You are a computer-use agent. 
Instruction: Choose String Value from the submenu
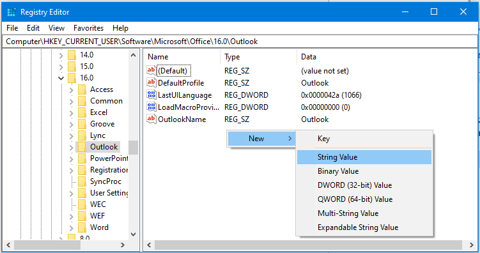(x=364, y=157)
